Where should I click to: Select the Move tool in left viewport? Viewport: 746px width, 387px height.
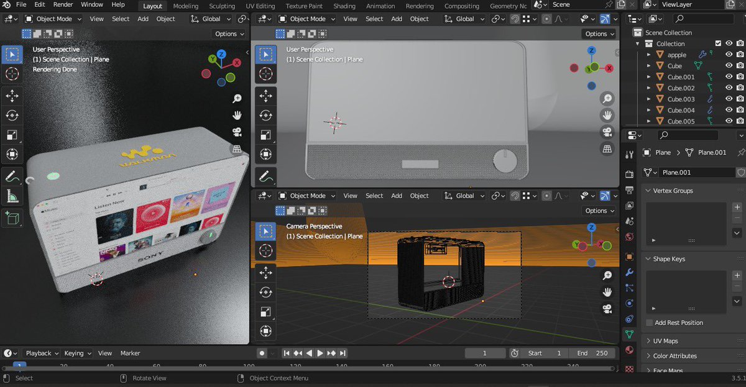pyautogui.click(x=12, y=96)
